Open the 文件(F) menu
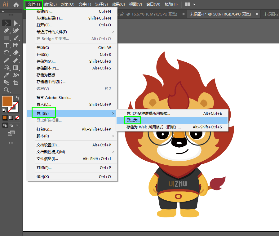Screen dimensions: 279x236 tap(33, 4)
